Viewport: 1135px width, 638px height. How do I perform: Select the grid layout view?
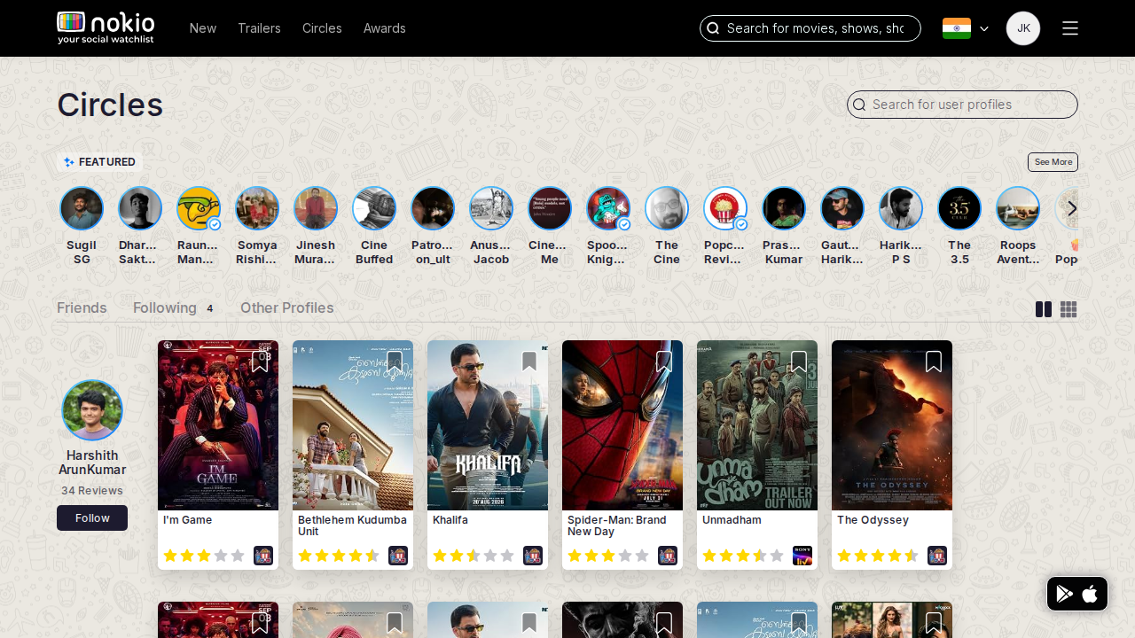point(1068,309)
